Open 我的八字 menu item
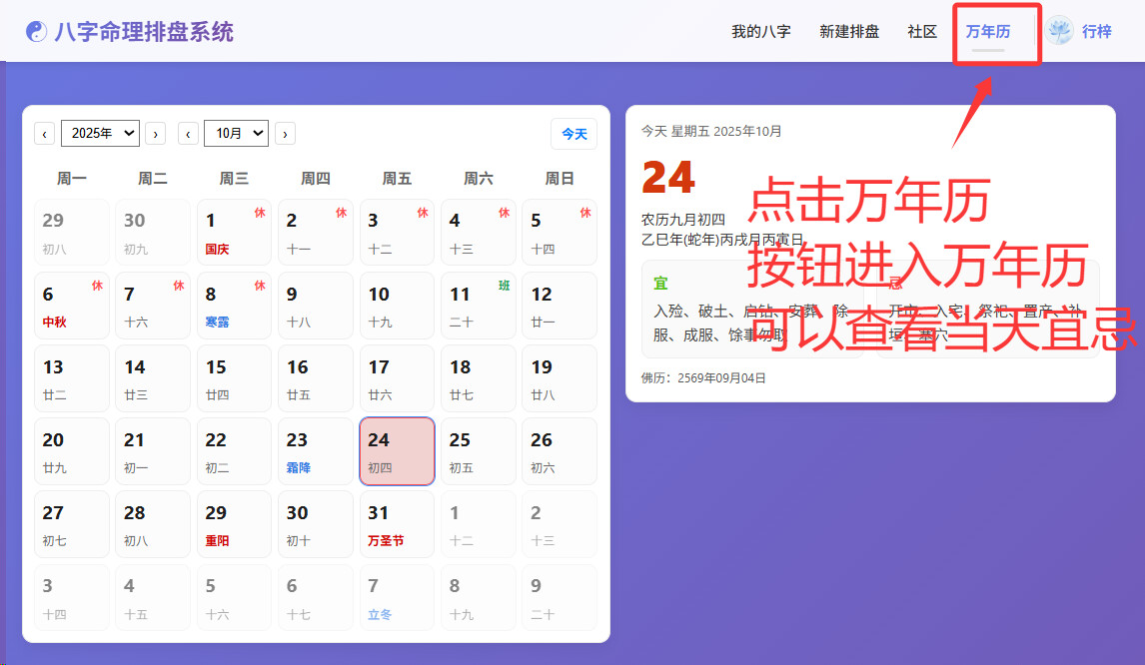This screenshot has width=1145, height=665. pos(760,31)
